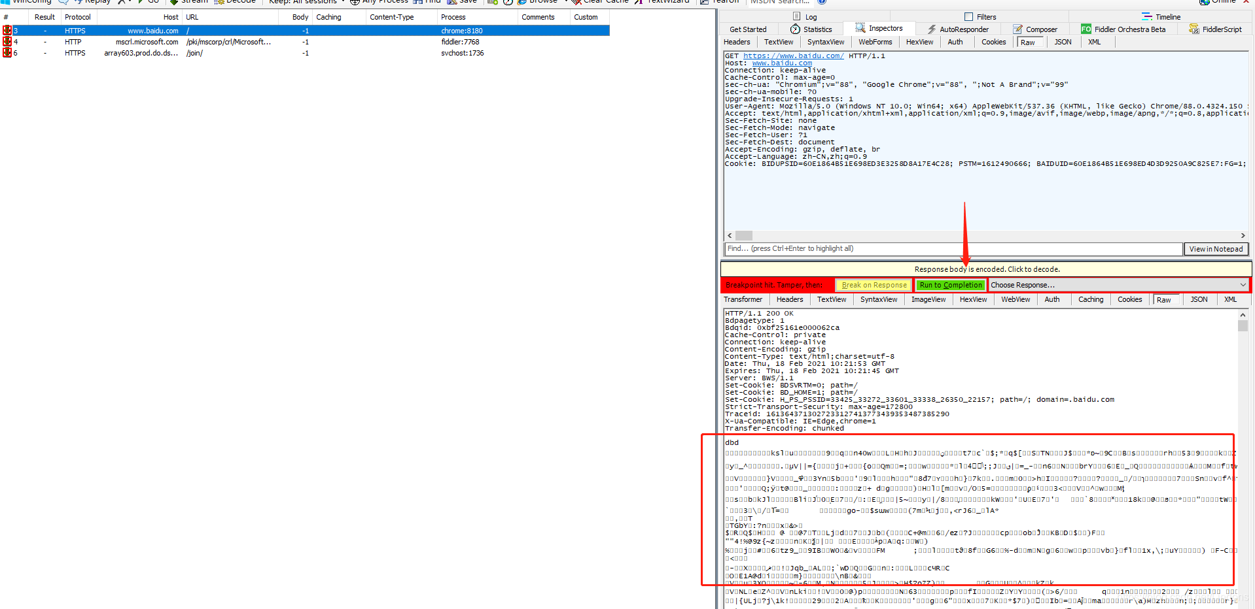
Task: Open response Cookies tab
Action: (x=1130, y=299)
